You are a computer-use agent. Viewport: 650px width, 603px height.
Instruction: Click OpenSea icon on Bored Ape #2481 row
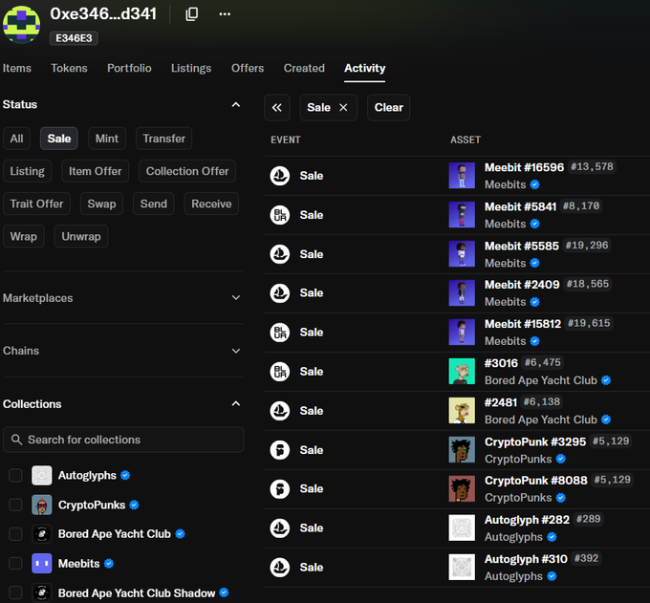coord(280,411)
